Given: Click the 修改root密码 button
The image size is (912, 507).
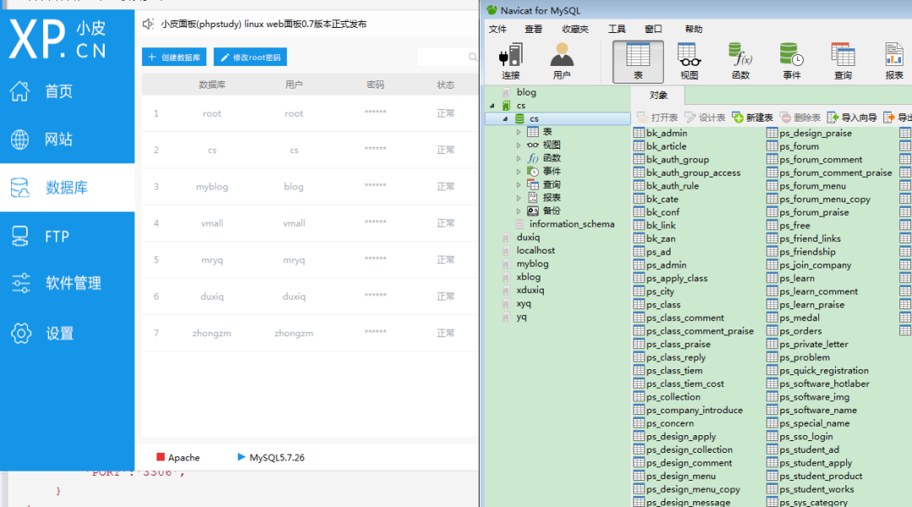Looking at the screenshot, I should click(251, 57).
